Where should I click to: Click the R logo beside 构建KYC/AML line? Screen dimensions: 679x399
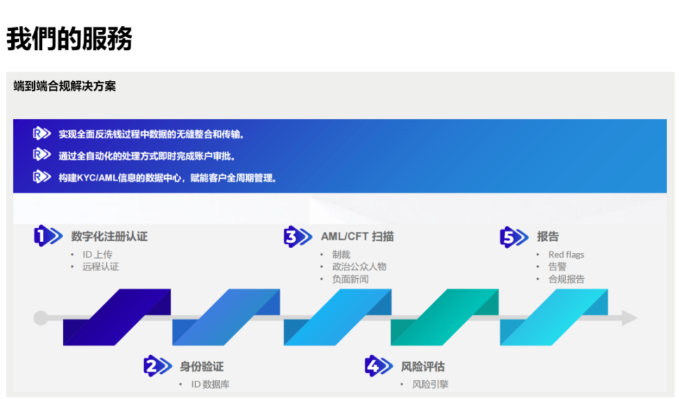point(42,177)
